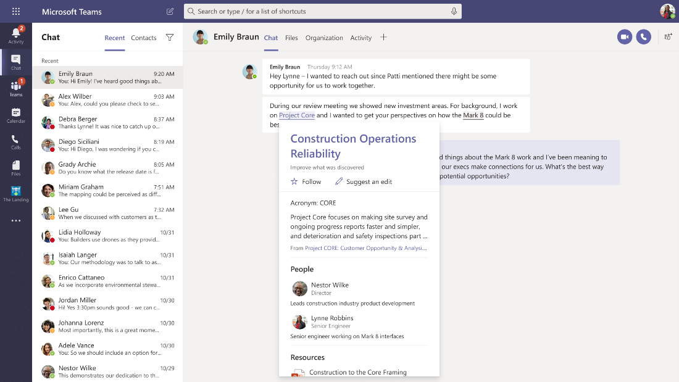Open the Organization tab
The height and width of the screenshot is (382, 679).
pos(324,38)
